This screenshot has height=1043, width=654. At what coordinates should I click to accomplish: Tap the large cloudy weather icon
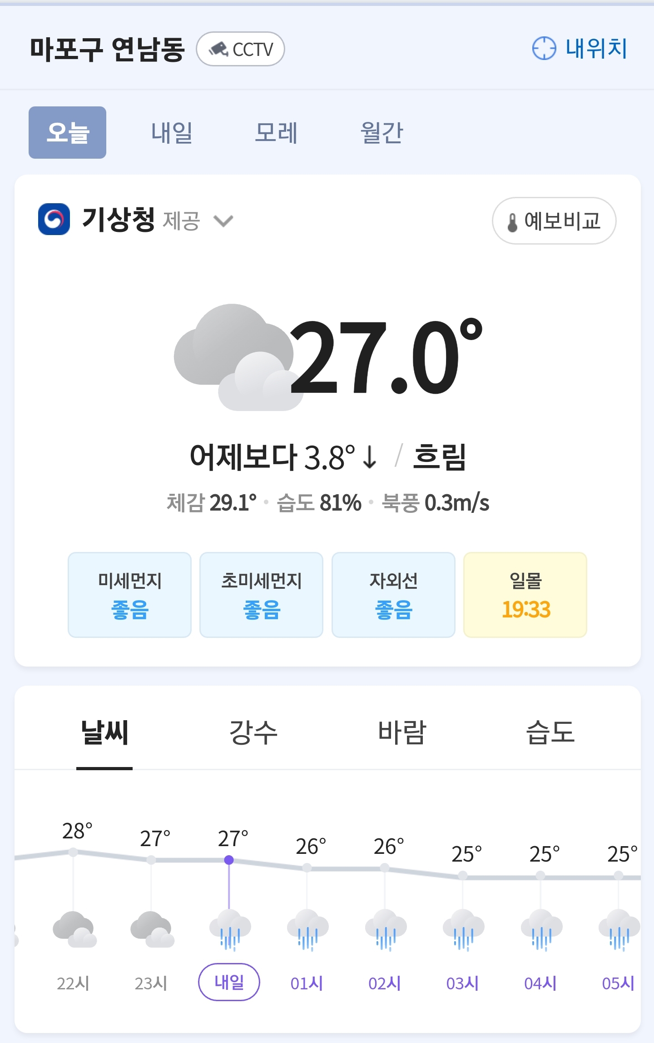pyautogui.click(x=233, y=357)
